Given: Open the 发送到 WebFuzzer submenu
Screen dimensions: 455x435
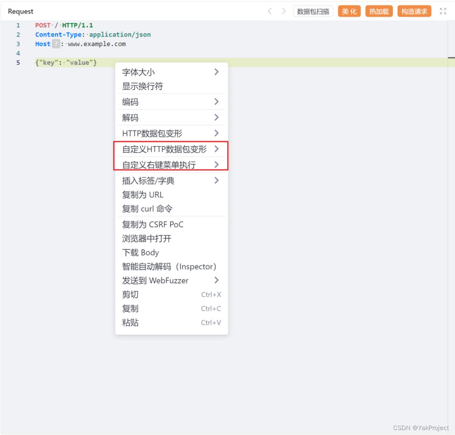Looking at the screenshot, I should (x=171, y=280).
